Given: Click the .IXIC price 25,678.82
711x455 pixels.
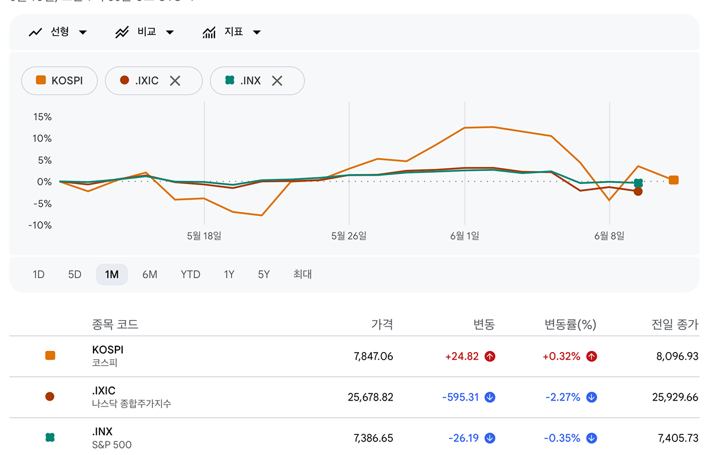Looking at the screenshot, I should point(371,397).
